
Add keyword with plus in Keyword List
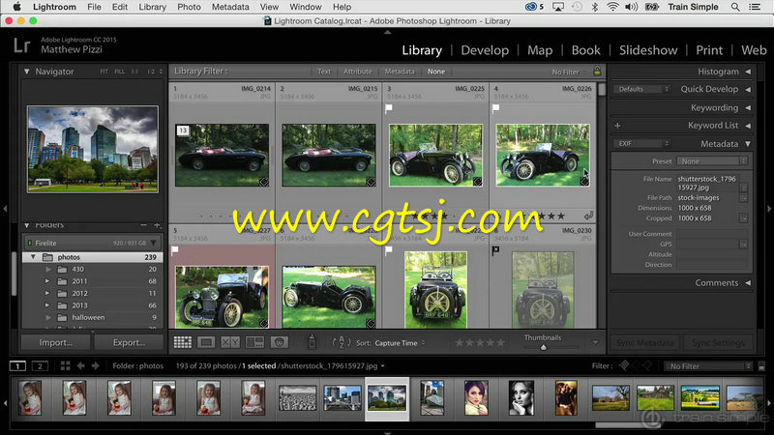(x=617, y=126)
